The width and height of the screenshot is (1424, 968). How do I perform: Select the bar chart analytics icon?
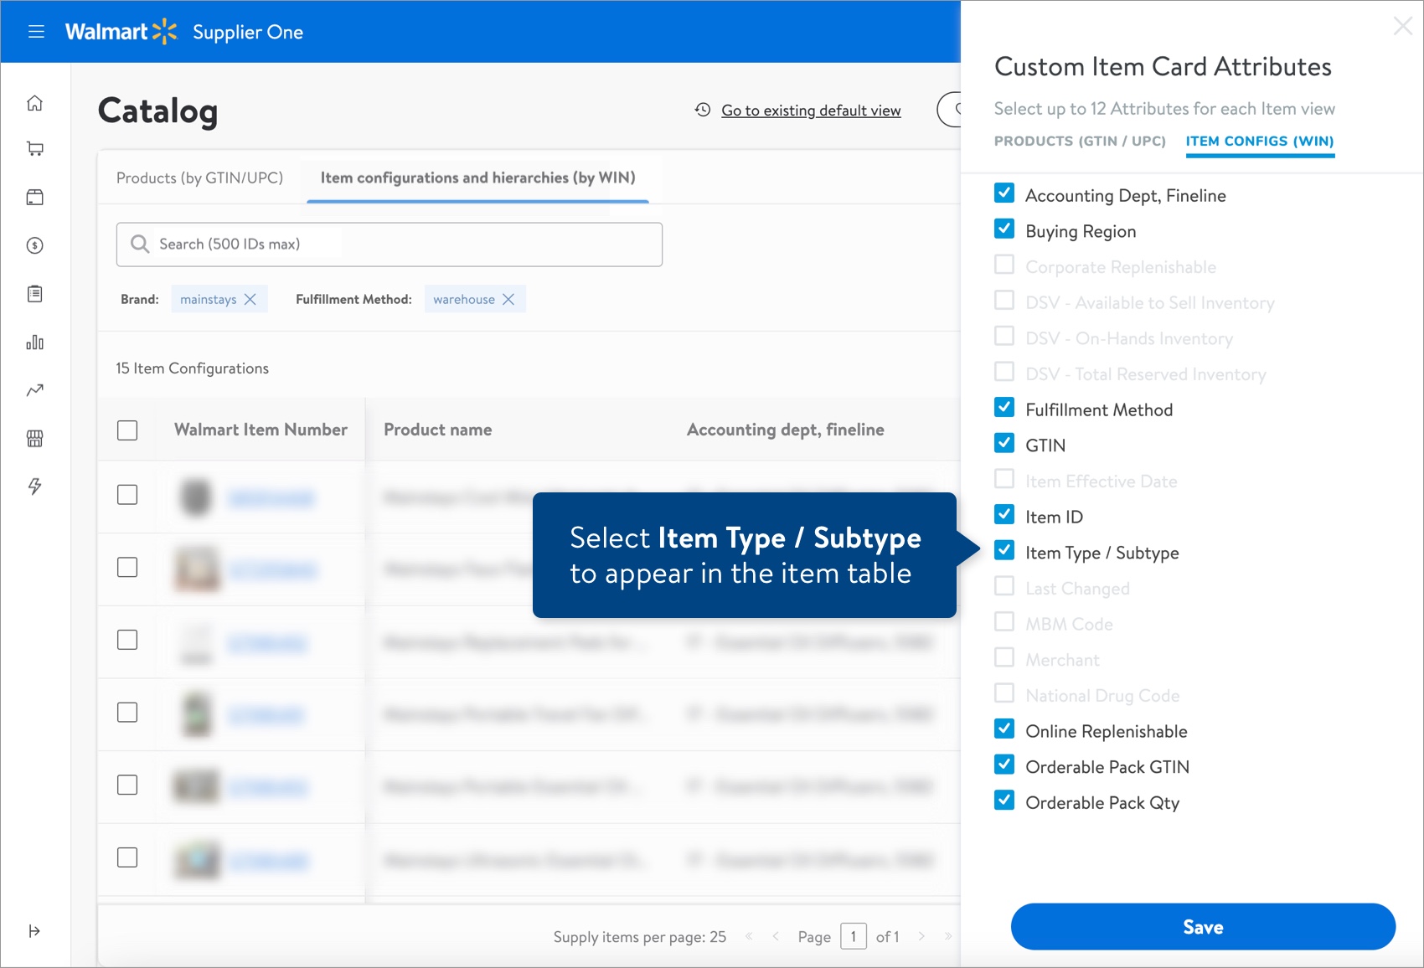[x=34, y=342]
